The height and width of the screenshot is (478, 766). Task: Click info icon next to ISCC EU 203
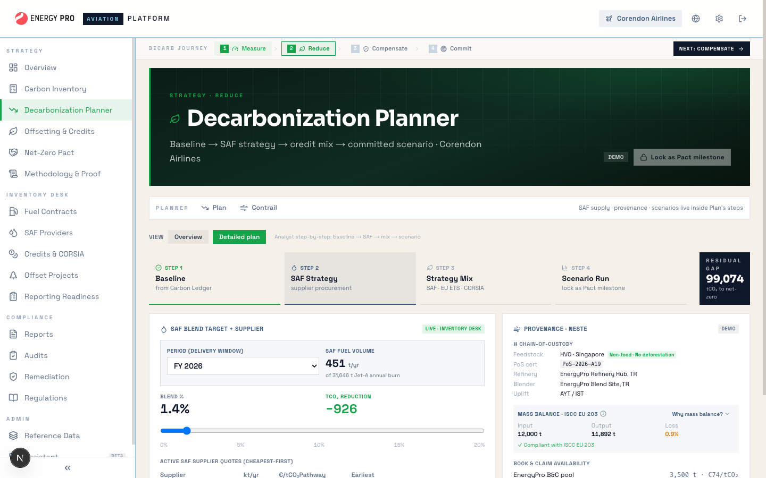tap(603, 414)
